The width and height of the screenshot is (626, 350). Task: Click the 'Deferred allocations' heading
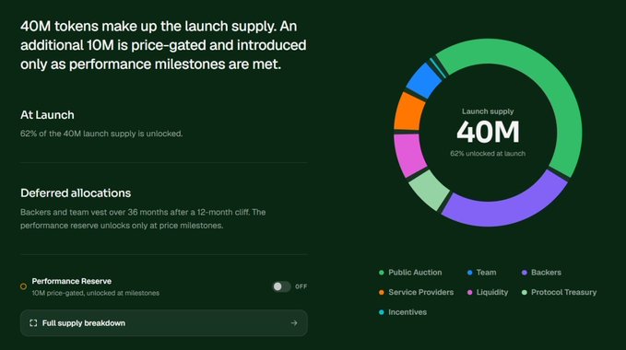(76, 192)
